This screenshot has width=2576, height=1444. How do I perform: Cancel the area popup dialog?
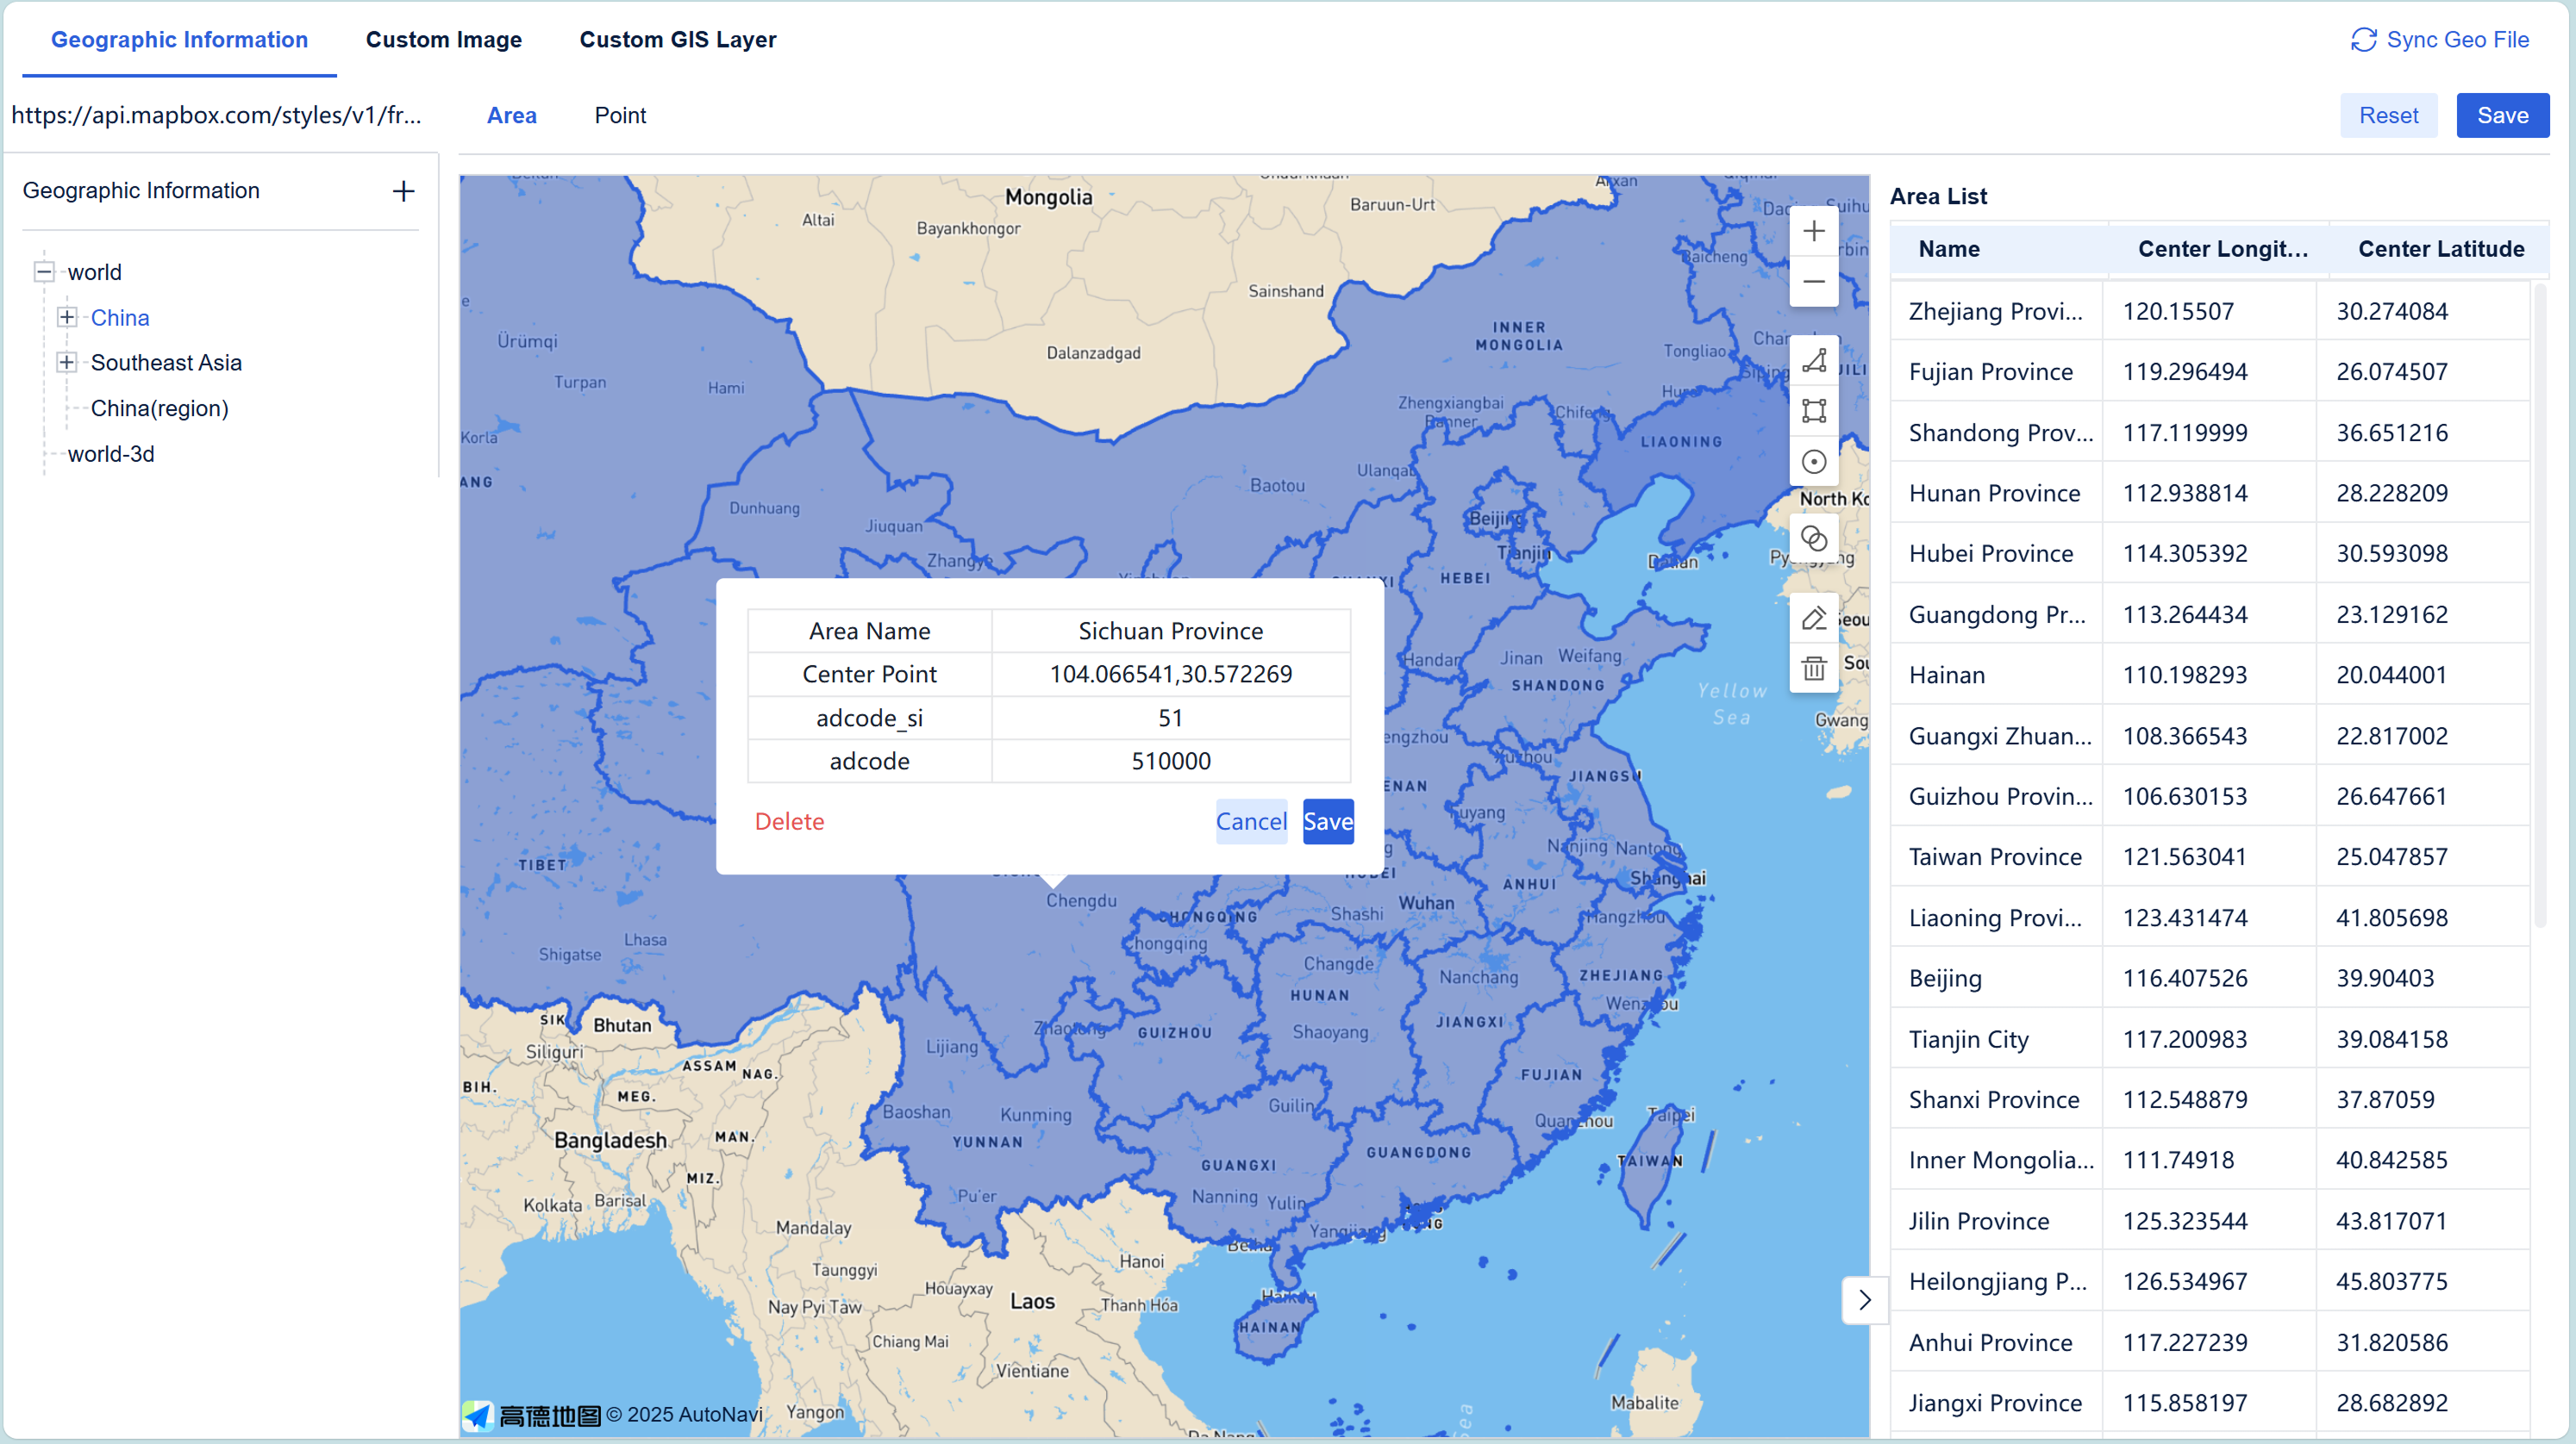click(1251, 821)
